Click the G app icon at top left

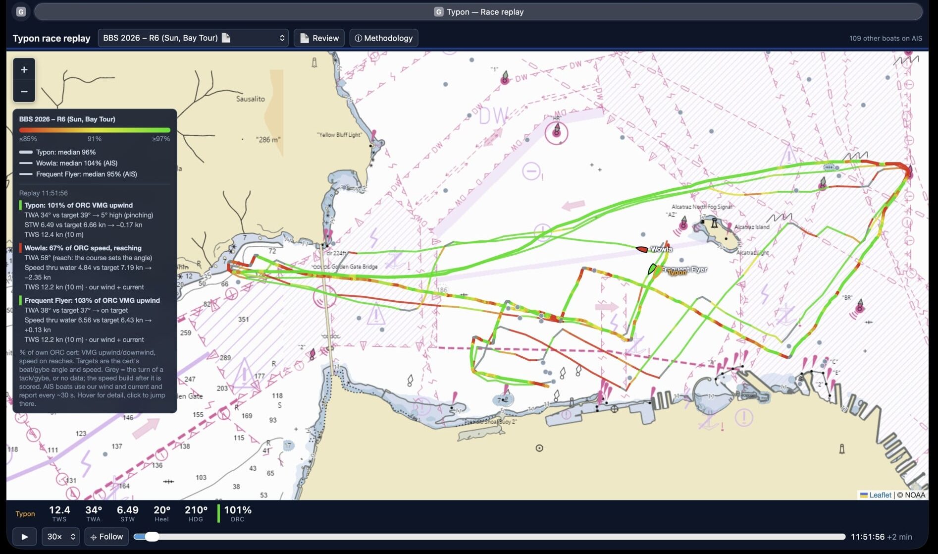21,12
